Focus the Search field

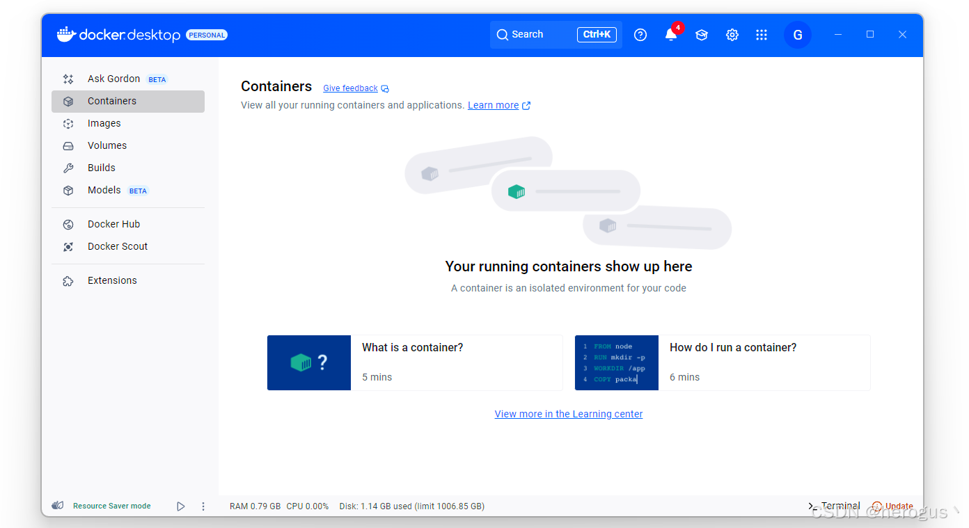point(556,35)
